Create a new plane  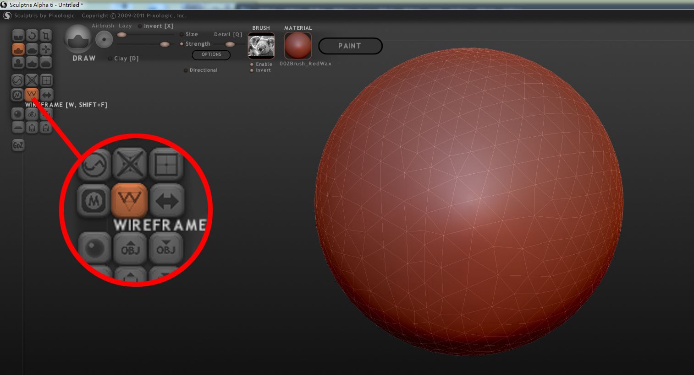point(17,128)
